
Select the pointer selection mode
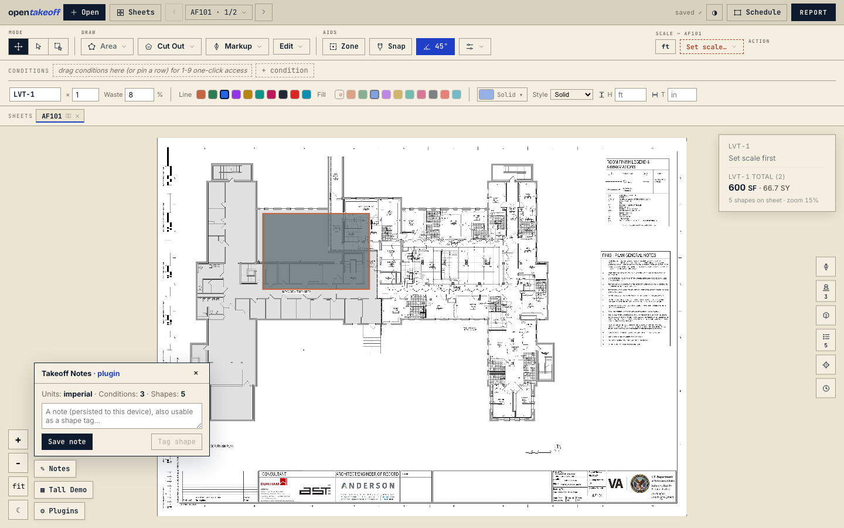pyautogui.click(x=38, y=46)
